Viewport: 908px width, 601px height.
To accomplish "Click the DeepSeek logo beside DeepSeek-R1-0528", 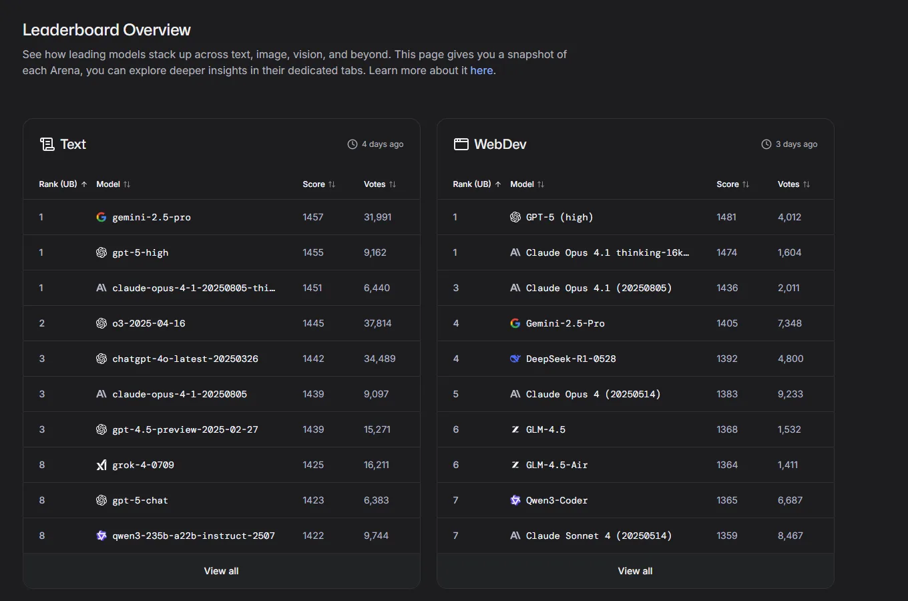I will 515,359.
